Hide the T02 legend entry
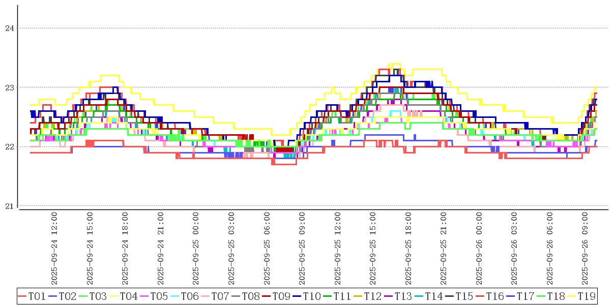Screen dimensions: 614x305 (67, 296)
